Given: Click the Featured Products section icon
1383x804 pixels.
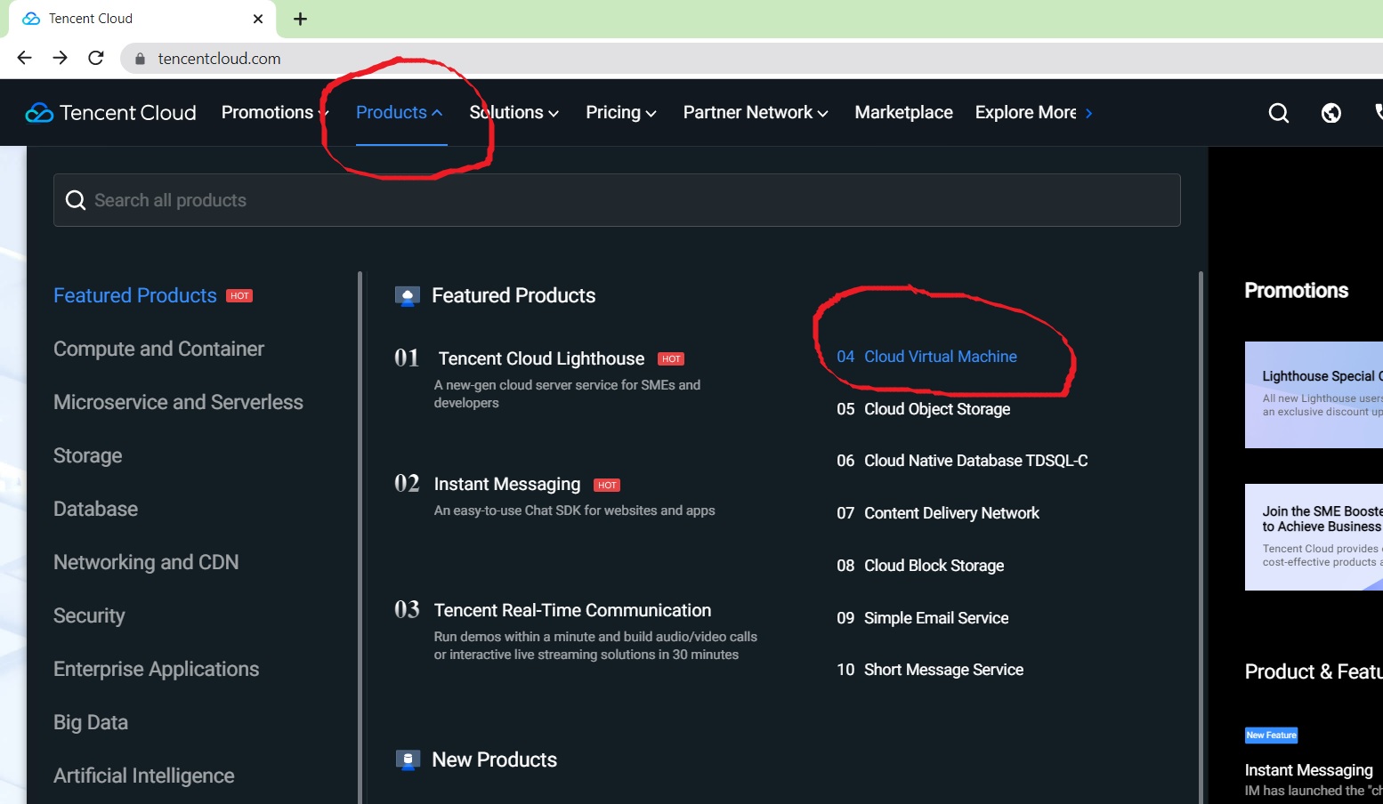Looking at the screenshot, I should click(408, 295).
